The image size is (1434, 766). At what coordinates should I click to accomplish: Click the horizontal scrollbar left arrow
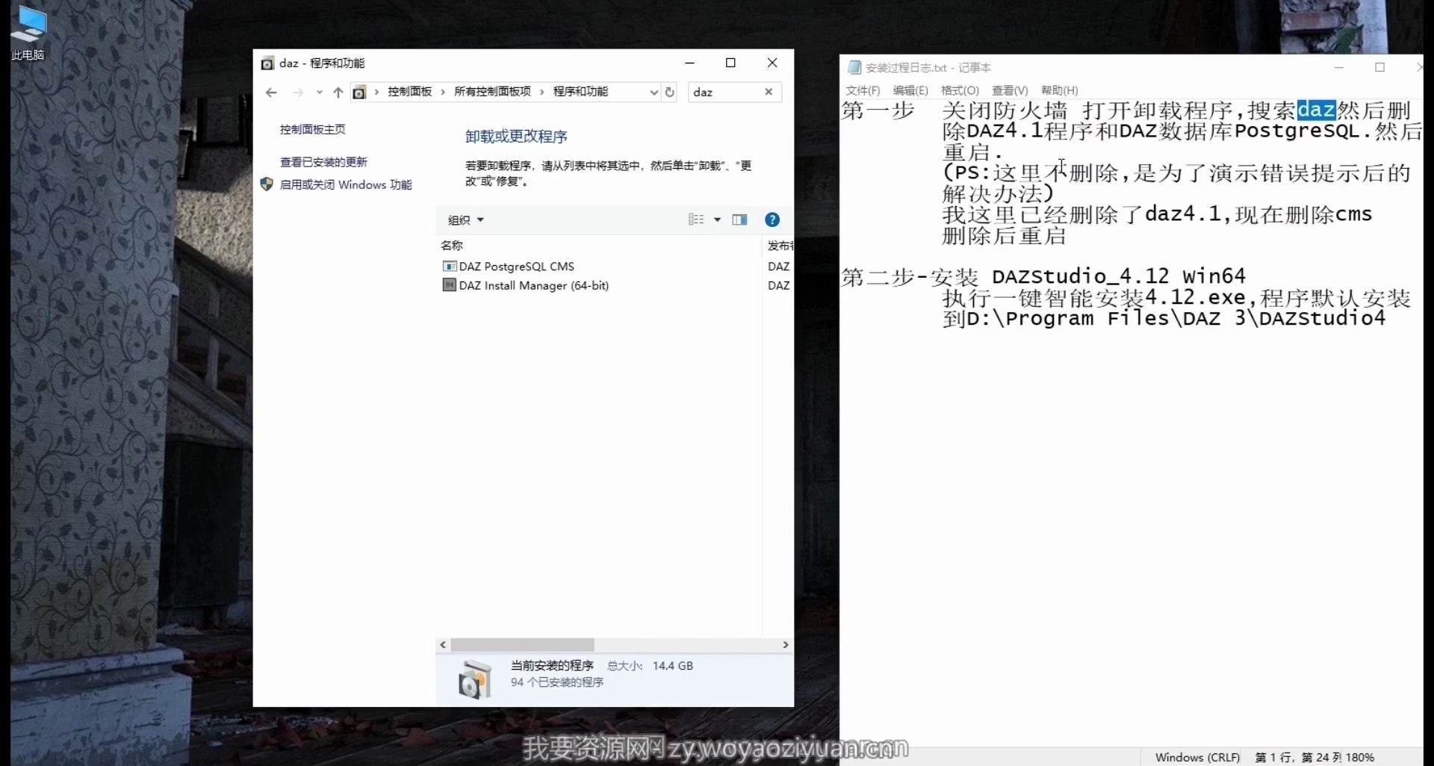point(443,645)
